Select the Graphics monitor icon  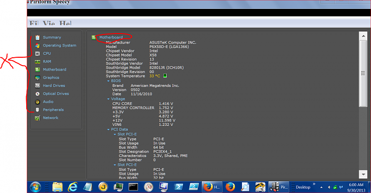pyautogui.click(x=38, y=77)
